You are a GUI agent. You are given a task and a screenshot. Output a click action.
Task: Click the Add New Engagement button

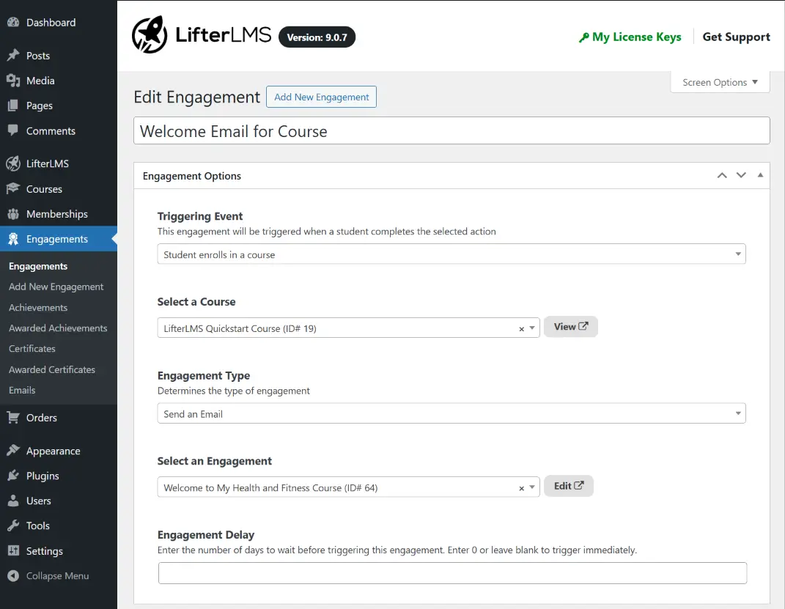pos(321,97)
